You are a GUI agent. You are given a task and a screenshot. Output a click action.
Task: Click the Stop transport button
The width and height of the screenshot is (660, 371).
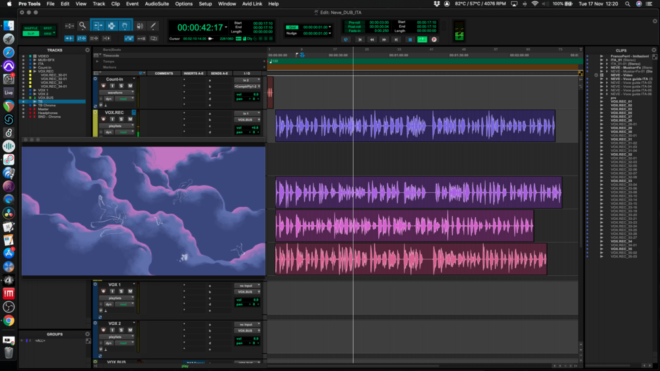pos(410,40)
